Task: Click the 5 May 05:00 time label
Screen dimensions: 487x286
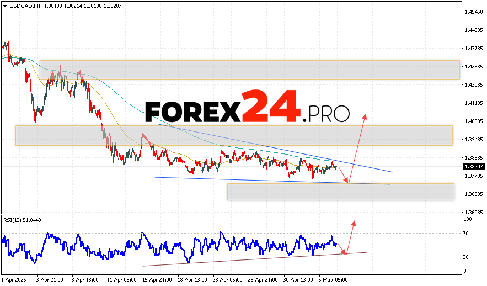Action: (334, 280)
